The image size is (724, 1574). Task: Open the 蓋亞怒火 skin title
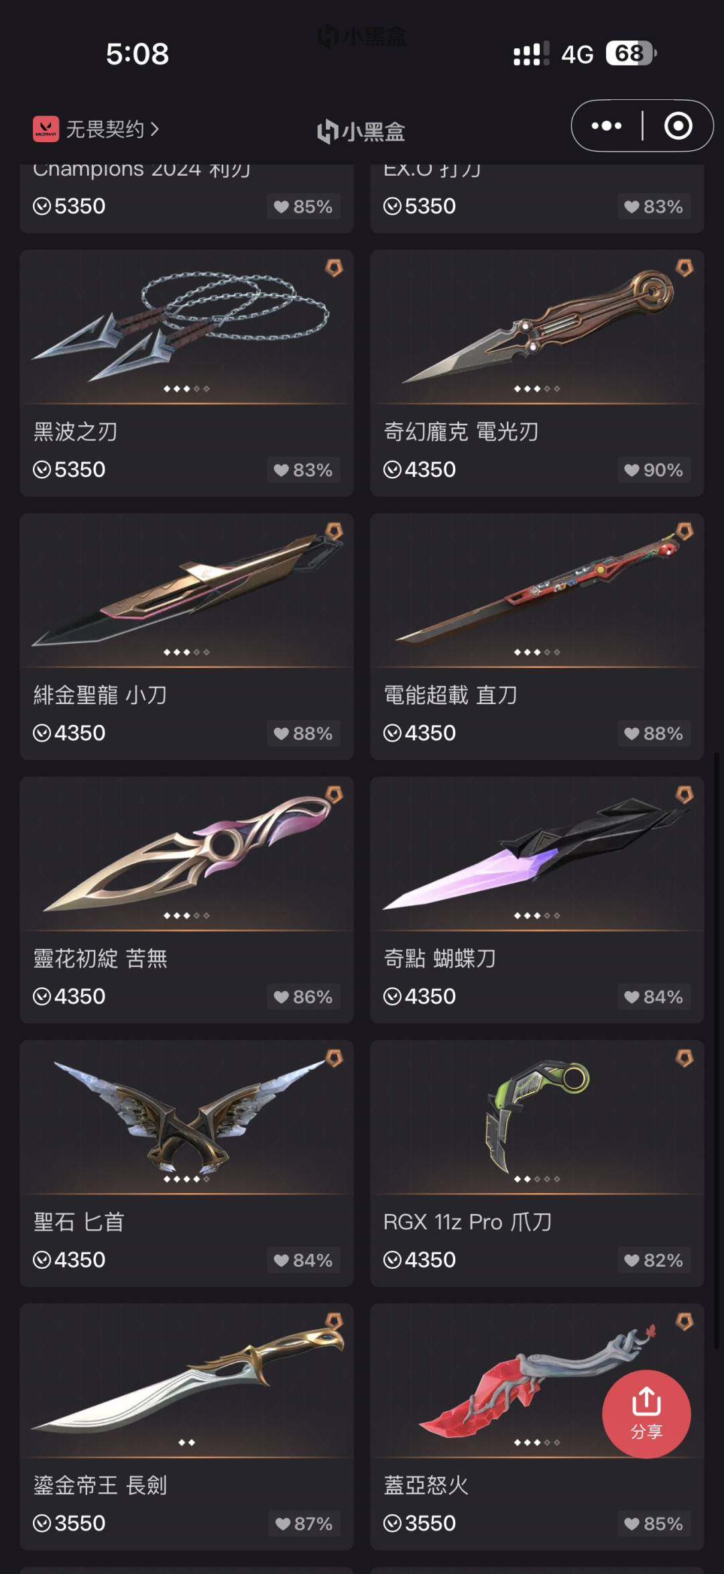pos(426,1485)
